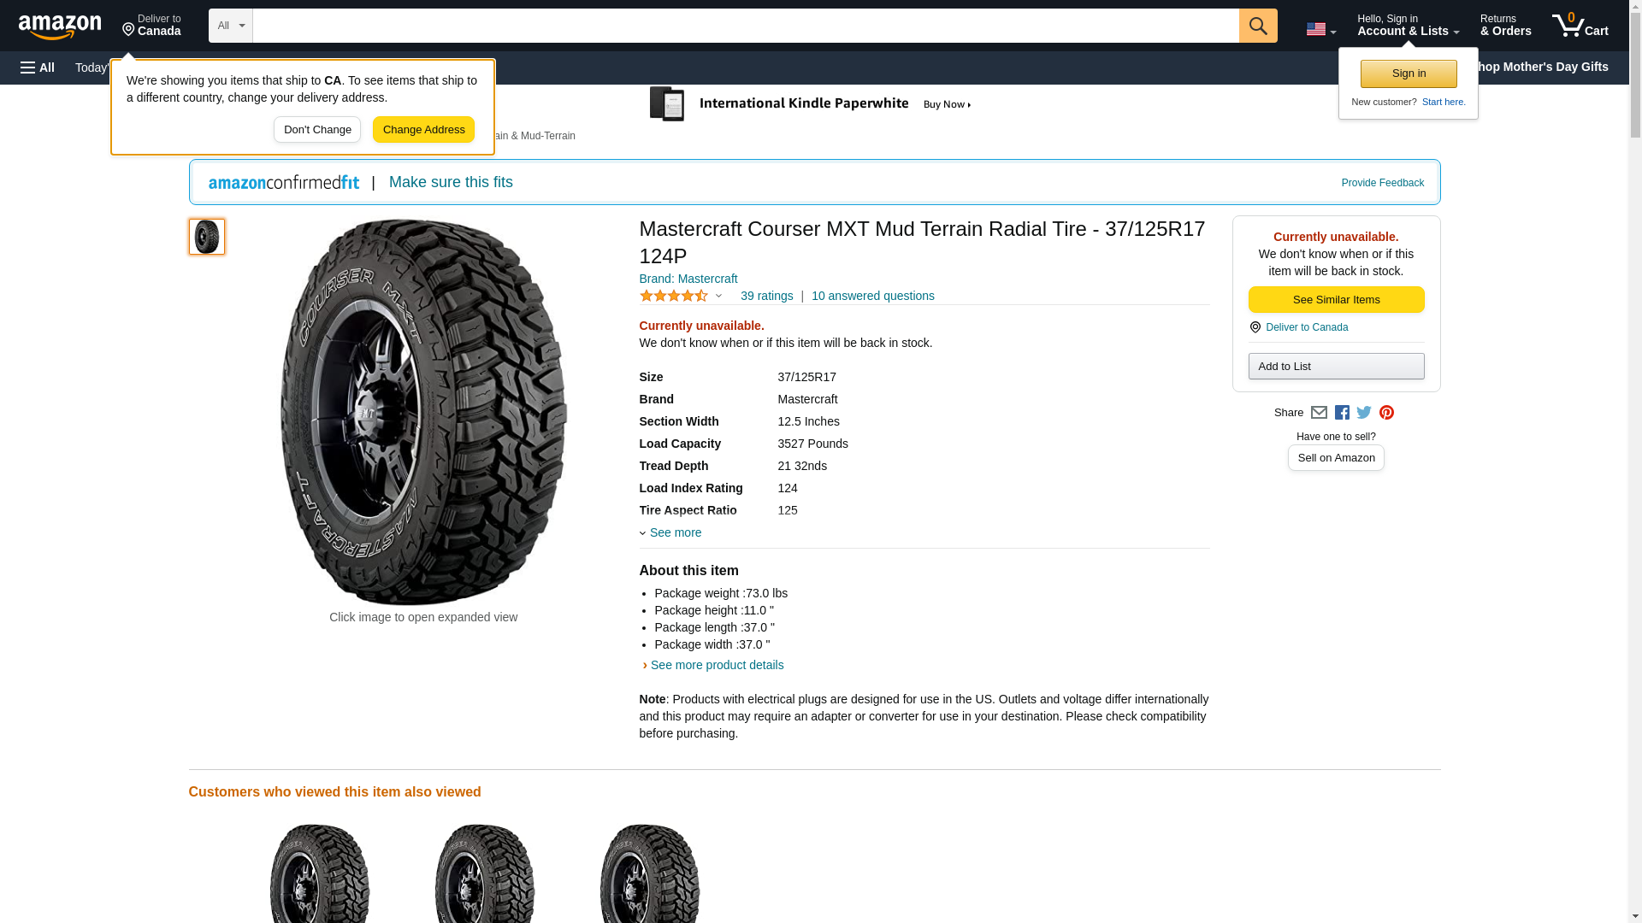Open the search category All dropdown
1642x923 pixels.
pyautogui.click(x=230, y=26)
